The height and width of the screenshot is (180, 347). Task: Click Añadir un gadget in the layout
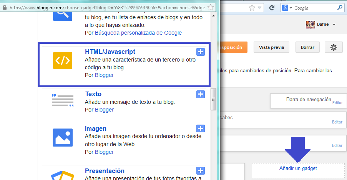point(298,168)
